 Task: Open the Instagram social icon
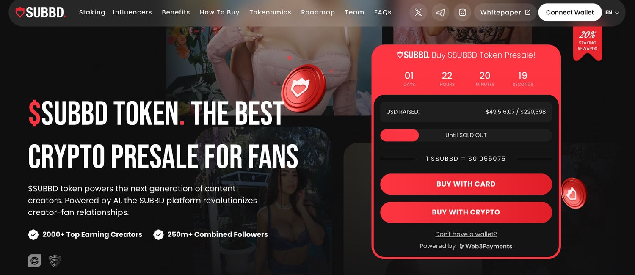[462, 12]
